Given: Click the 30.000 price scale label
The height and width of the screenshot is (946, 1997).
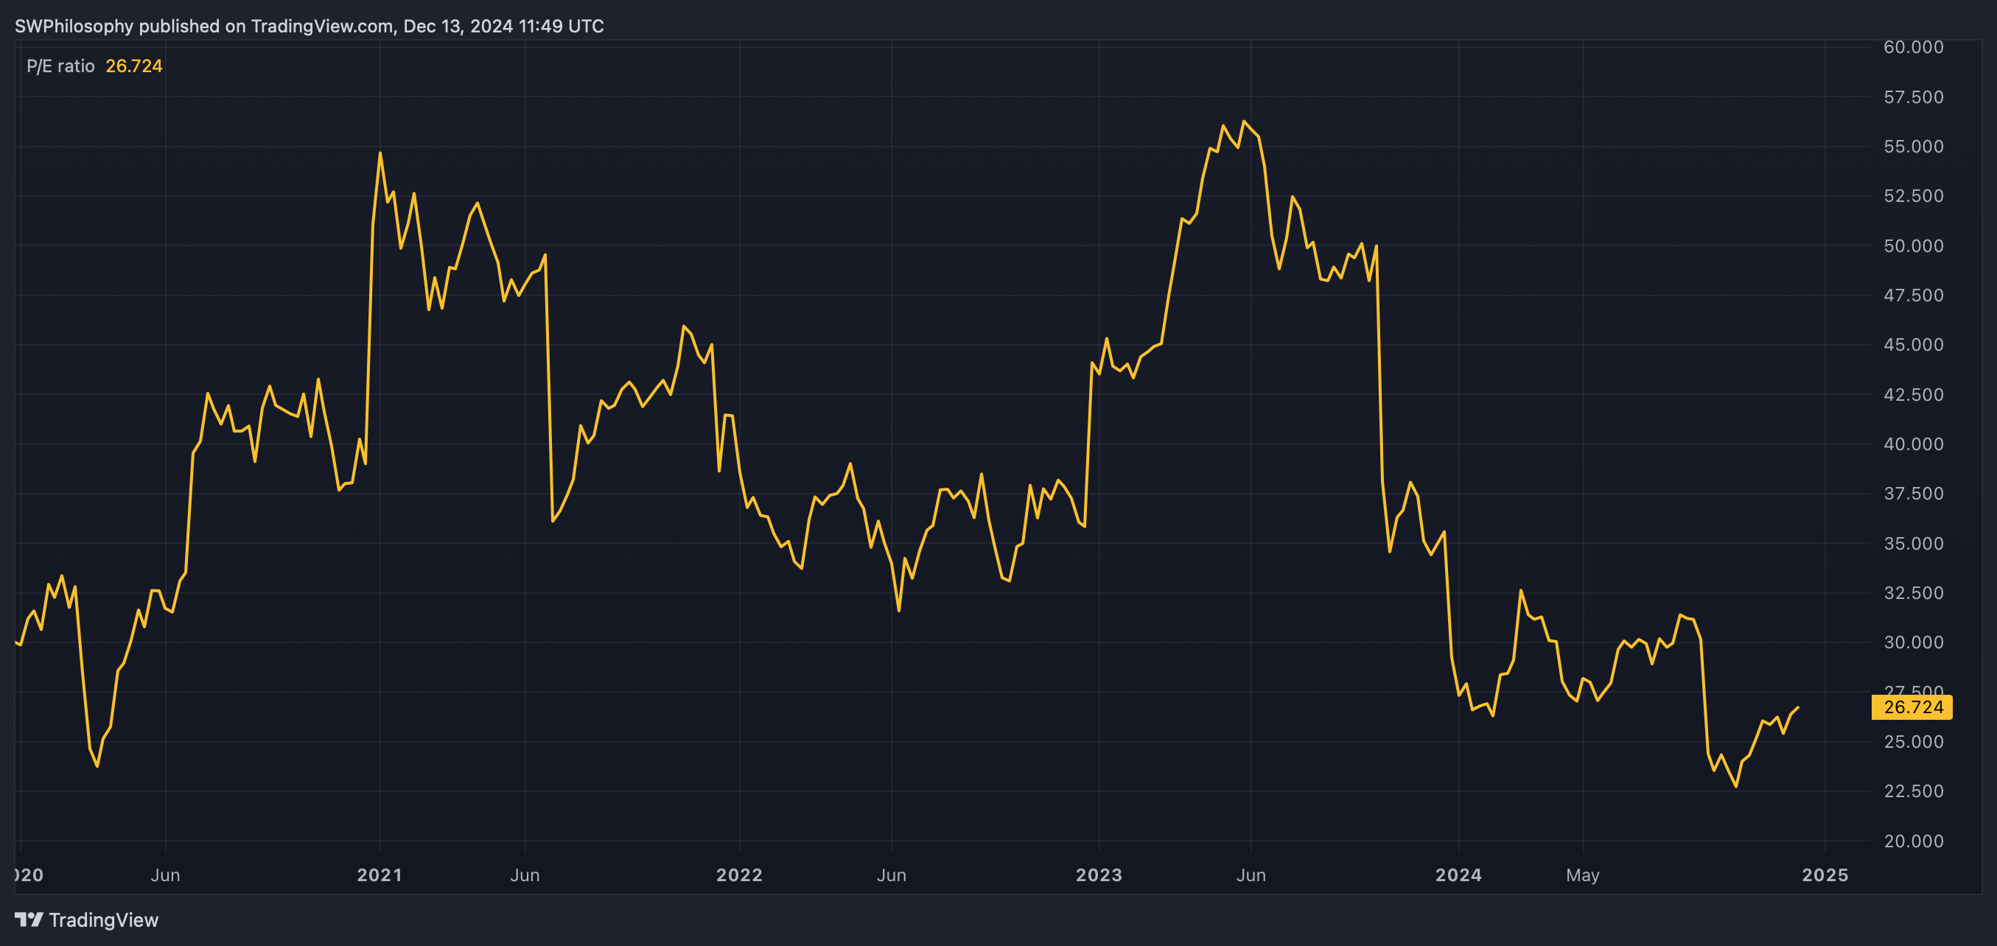Looking at the screenshot, I should tap(1913, 642).
